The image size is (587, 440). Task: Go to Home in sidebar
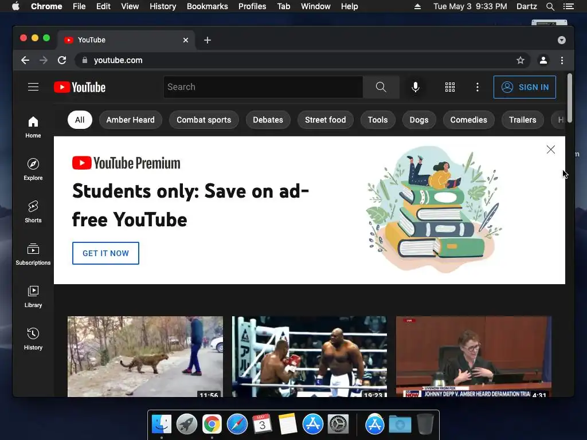[x=33, y=127]
